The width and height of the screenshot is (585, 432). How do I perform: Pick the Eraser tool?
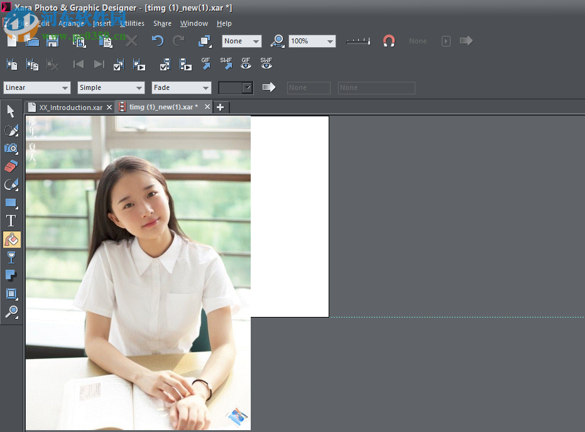pyautogui.click(x=11, y=165)
